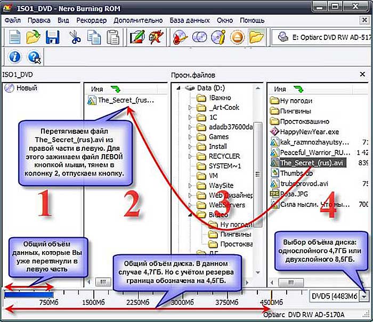Expand the _Art-Cook folder node
The width and height of the screenshot is (373, 322).
click(x=190, y=108)
